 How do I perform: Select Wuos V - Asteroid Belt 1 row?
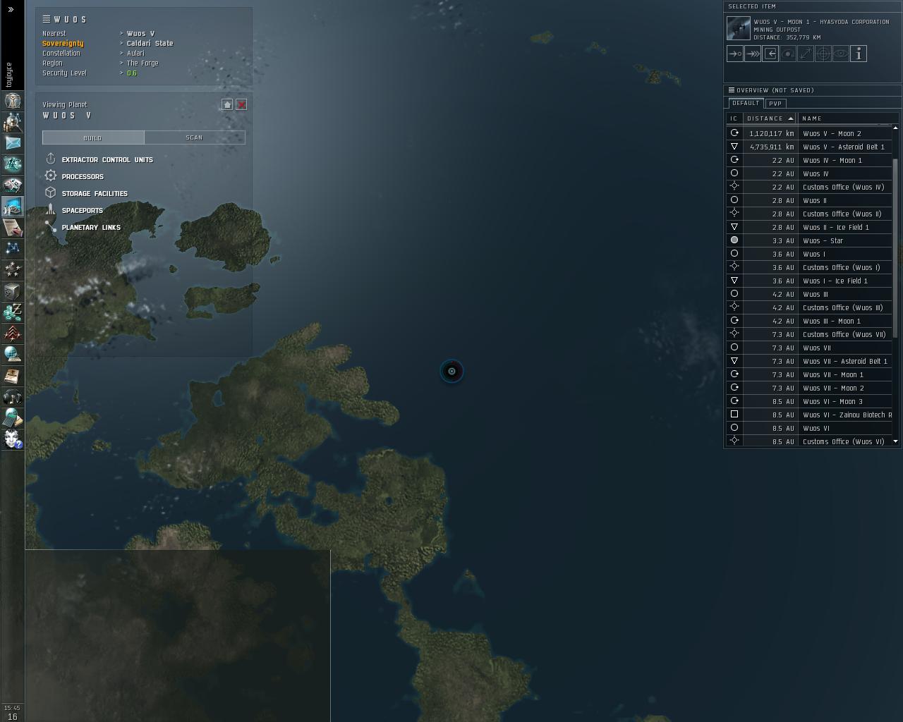809,147
